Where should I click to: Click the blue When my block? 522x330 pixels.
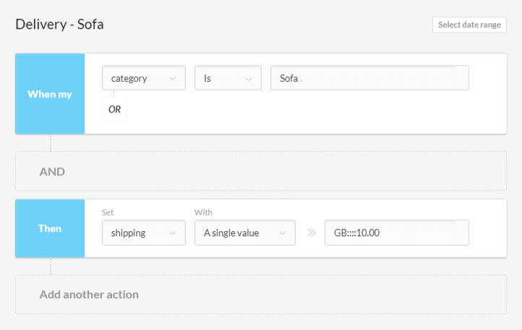click(50, 94)
